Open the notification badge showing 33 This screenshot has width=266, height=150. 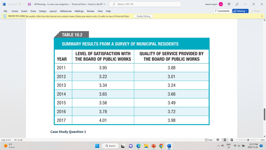(x=261, y=146)
